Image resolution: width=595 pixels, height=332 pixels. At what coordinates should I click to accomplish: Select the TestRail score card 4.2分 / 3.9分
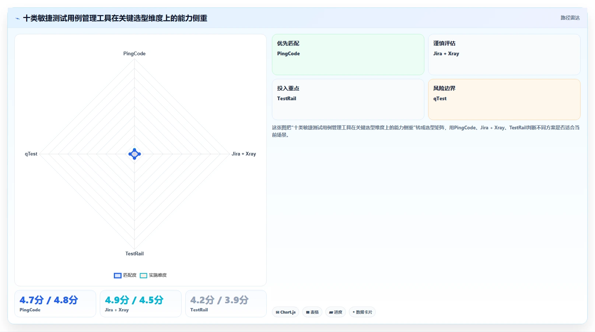[226, 304]
